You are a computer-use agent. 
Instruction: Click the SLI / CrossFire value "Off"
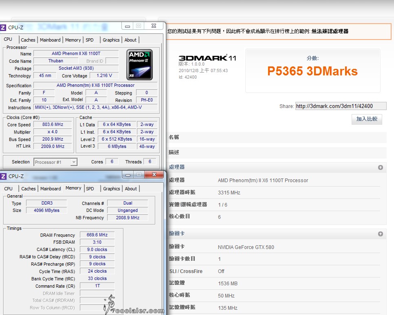(x=221, y=271)
